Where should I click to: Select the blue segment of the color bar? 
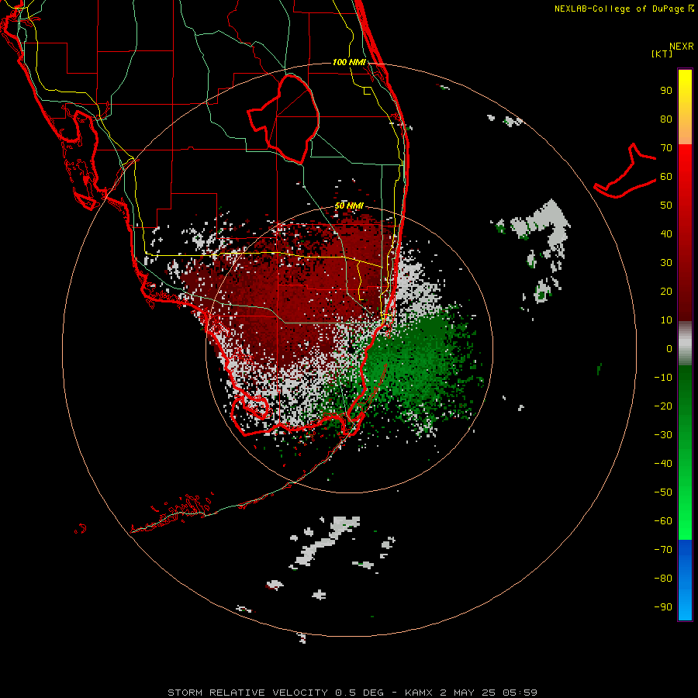tap(685, 580)
